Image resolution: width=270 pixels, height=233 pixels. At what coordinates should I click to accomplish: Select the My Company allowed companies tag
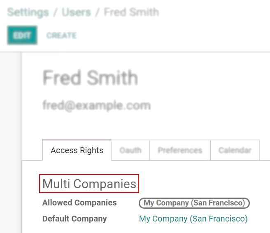pyautogui.click(x=194, y=203)
